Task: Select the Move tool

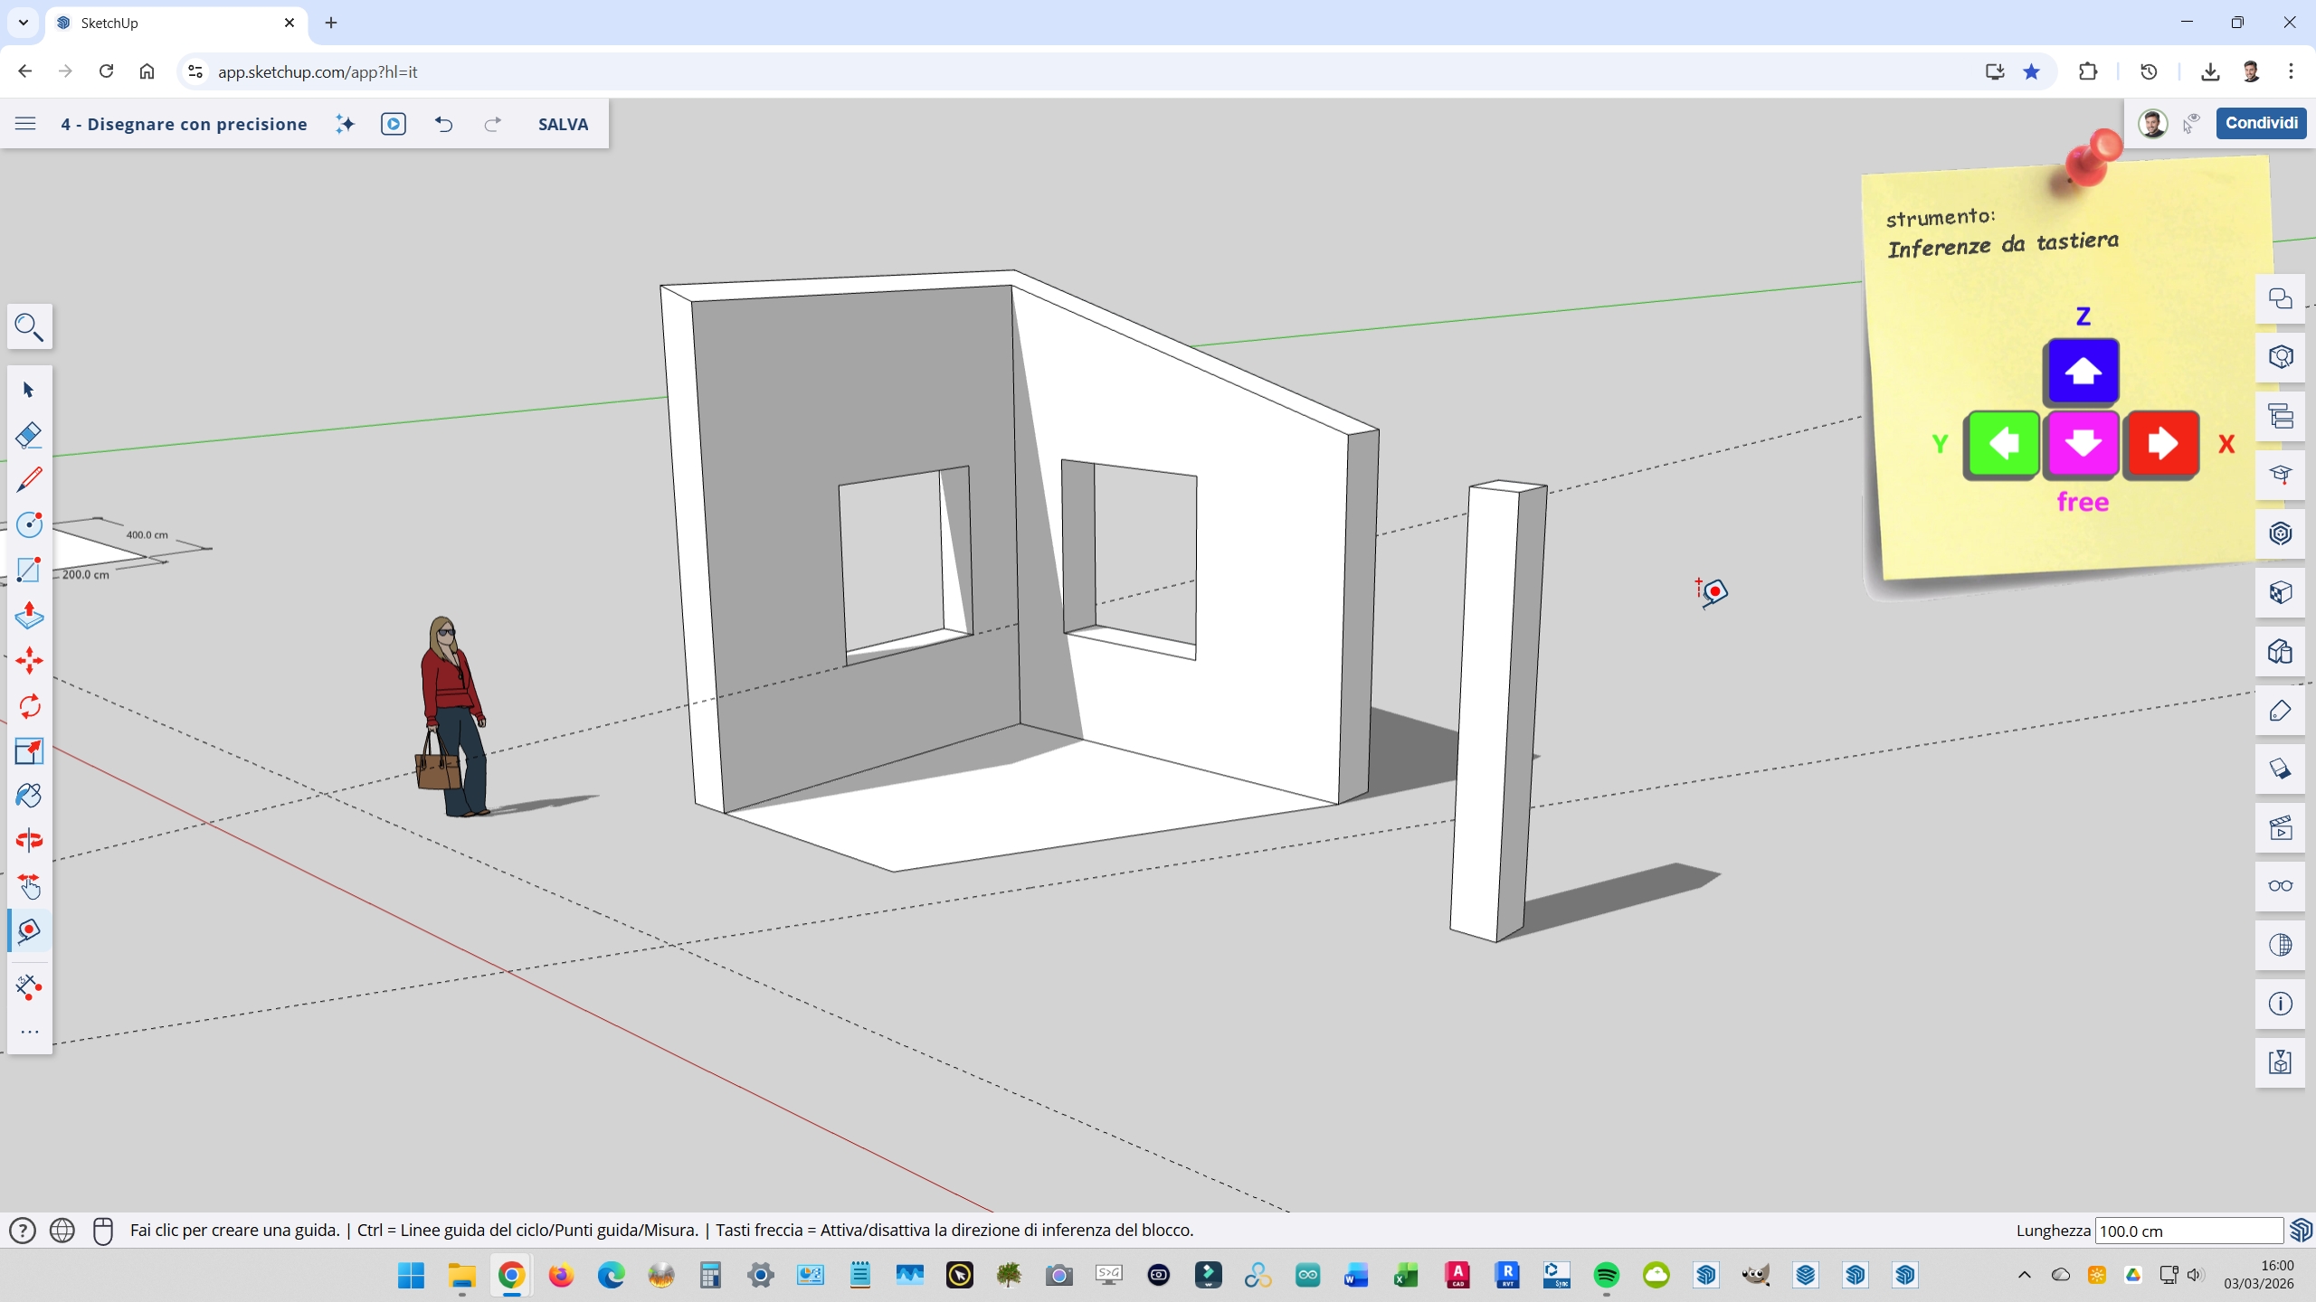Action: tap(29, 661)
